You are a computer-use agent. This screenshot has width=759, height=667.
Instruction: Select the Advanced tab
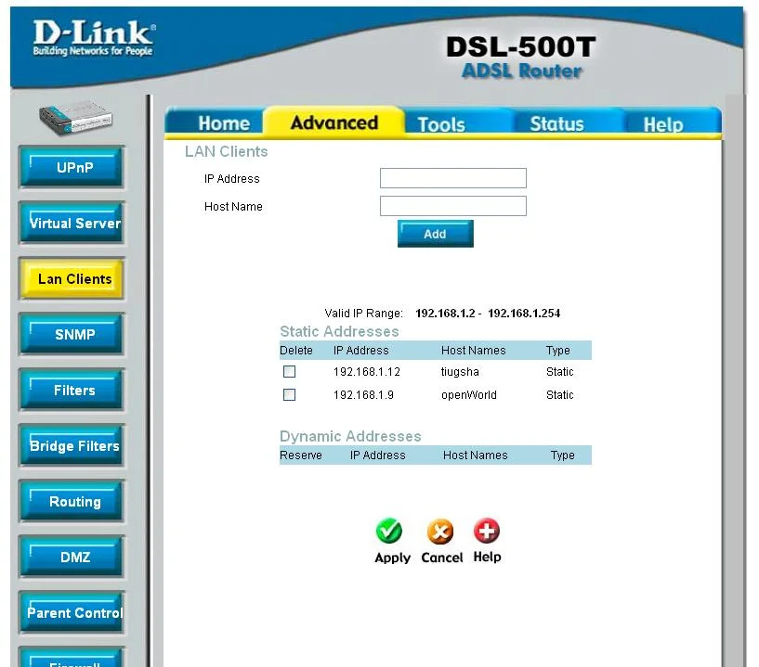[x=334, y=122]
